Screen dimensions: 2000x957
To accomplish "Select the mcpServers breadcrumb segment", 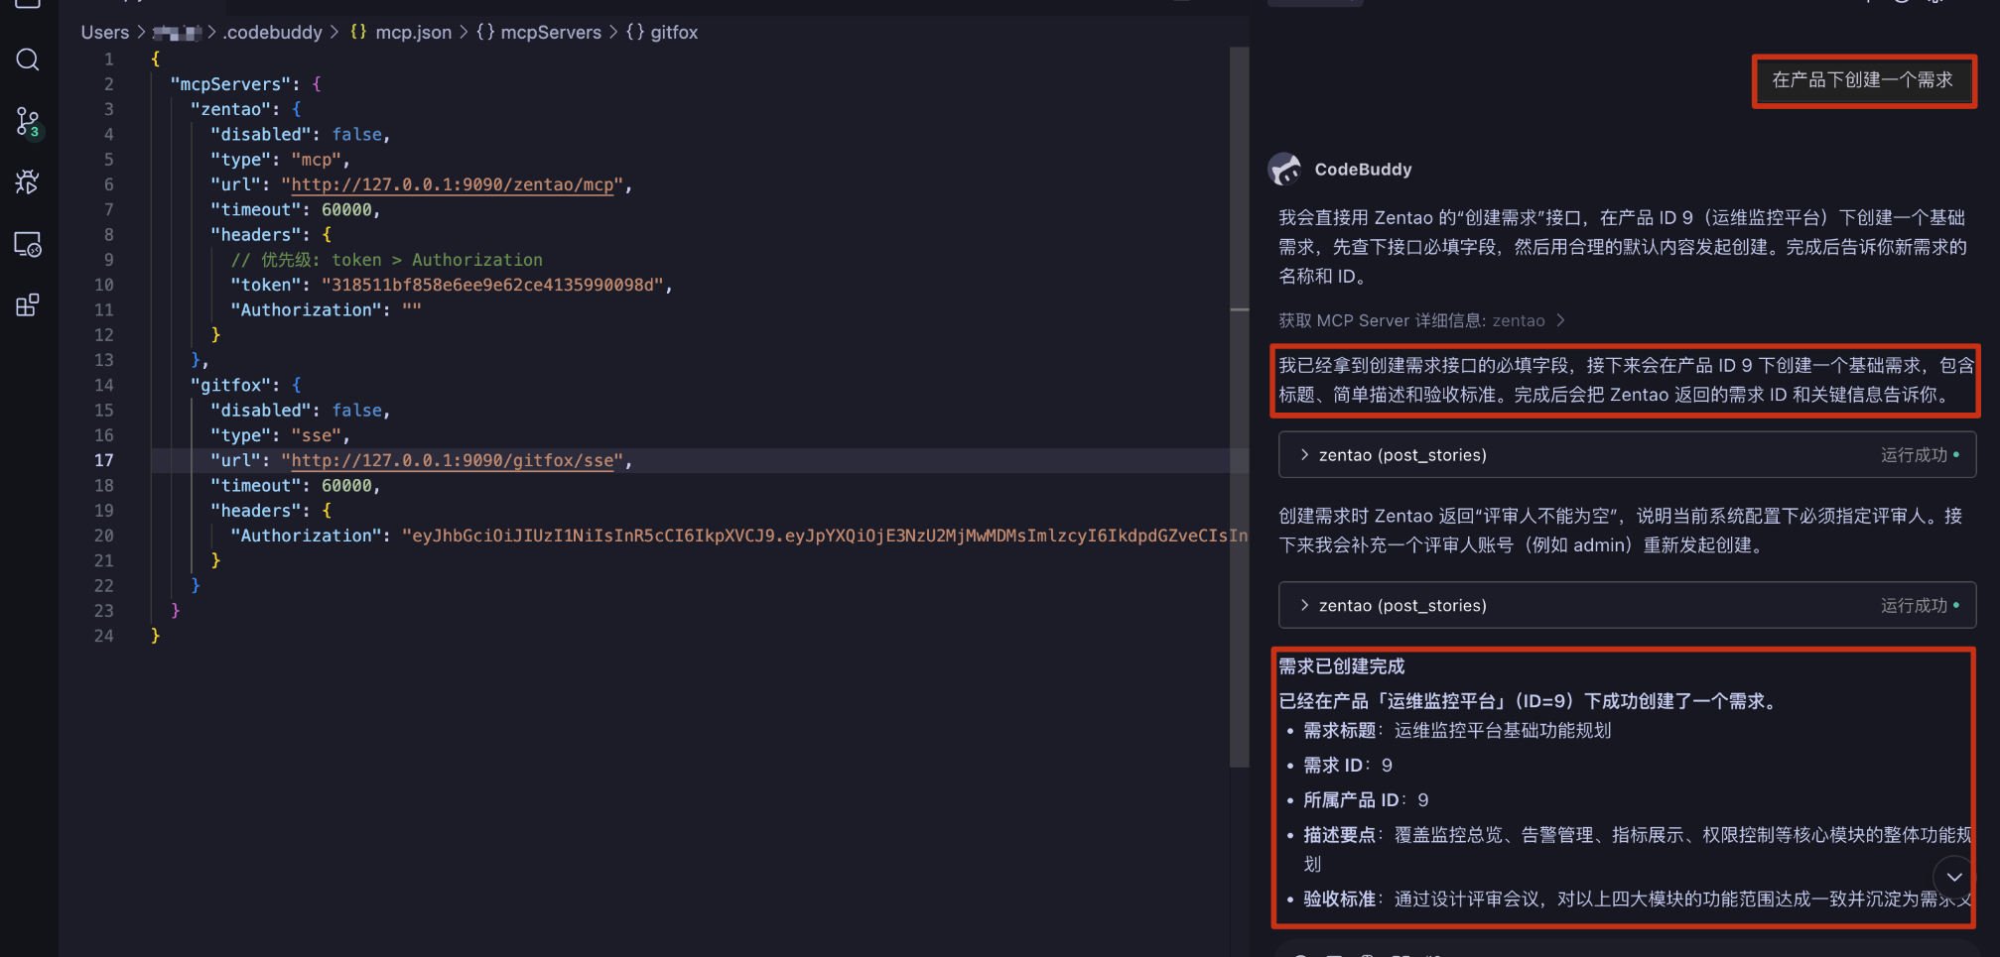I will pos(539,32).
